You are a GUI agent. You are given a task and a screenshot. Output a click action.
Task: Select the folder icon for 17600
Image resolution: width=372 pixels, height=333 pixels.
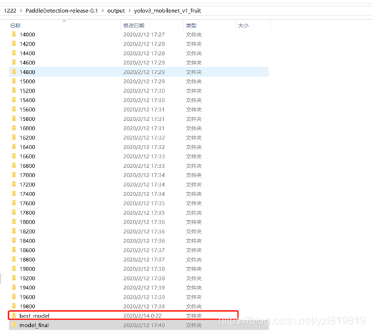pos(14,203)
